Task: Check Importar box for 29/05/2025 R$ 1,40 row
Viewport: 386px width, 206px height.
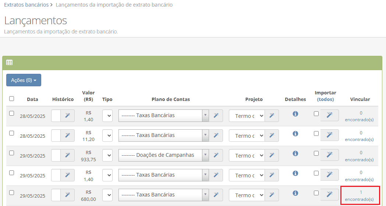Action: pyautogui.click(x=316, y=173)
